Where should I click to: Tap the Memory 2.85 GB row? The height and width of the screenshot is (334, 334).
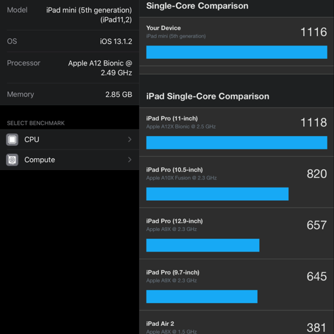tap(70, 95)
